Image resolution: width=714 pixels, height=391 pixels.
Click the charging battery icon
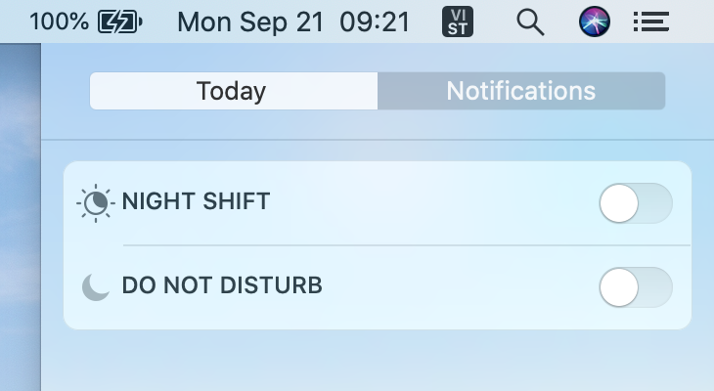(120, 22)
